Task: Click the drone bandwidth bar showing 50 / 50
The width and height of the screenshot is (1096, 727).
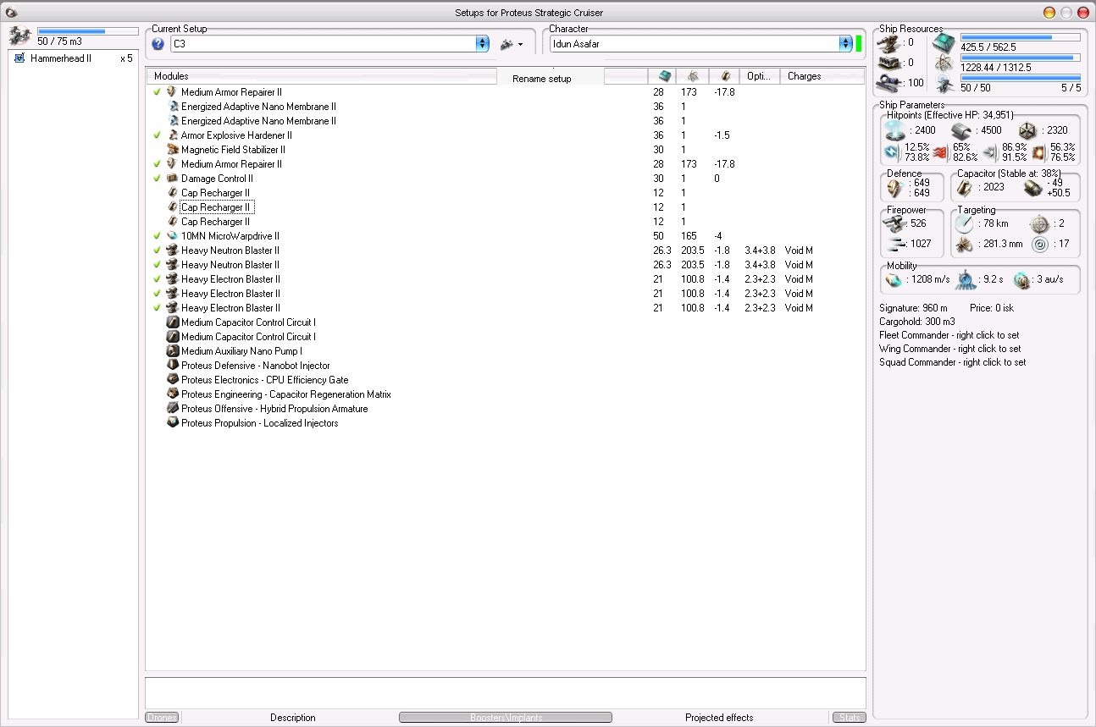Action: [x=1021, y=78]
